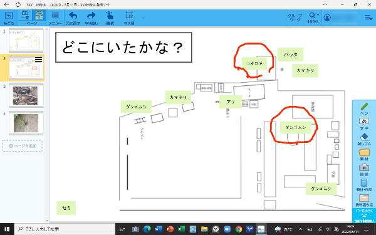The width and height of the screenshot is (376, 235).
Task: Toggle the マス目 grid display
Action: (x=129, y=18)
